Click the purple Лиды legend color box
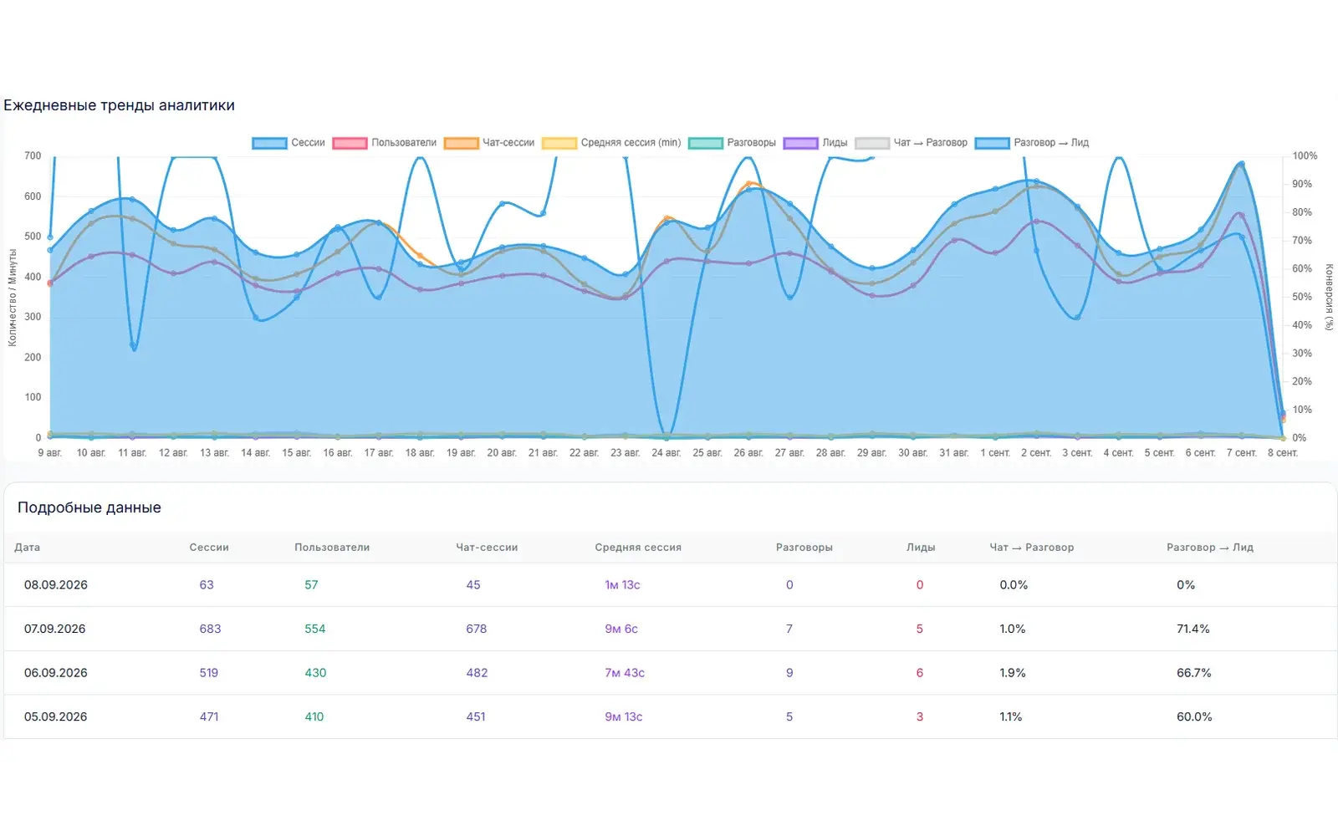The width and height of the screenshot is (1338, 836). [x=800, y=143]
